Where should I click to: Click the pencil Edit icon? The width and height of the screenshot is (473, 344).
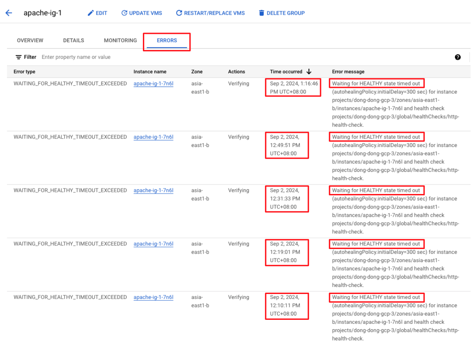click(90, 13)
